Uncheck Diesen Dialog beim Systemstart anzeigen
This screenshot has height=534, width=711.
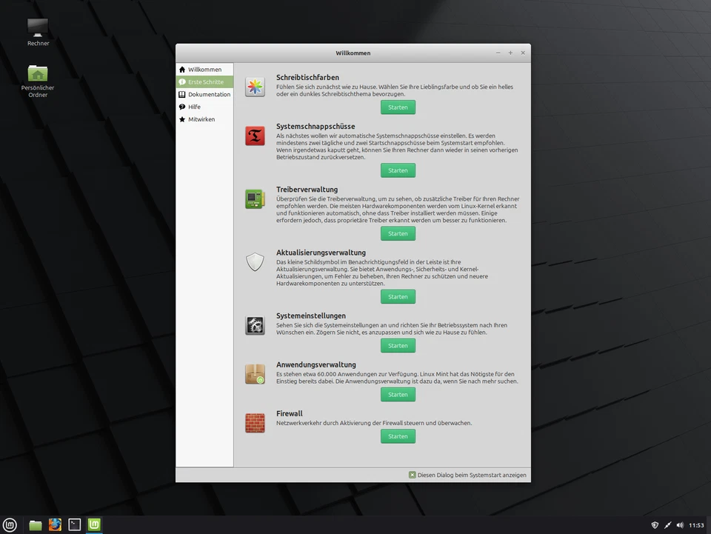(x=412, y=475)
